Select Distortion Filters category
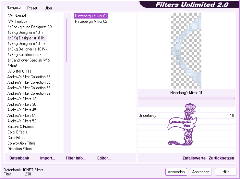 click(x=19, y=149)
